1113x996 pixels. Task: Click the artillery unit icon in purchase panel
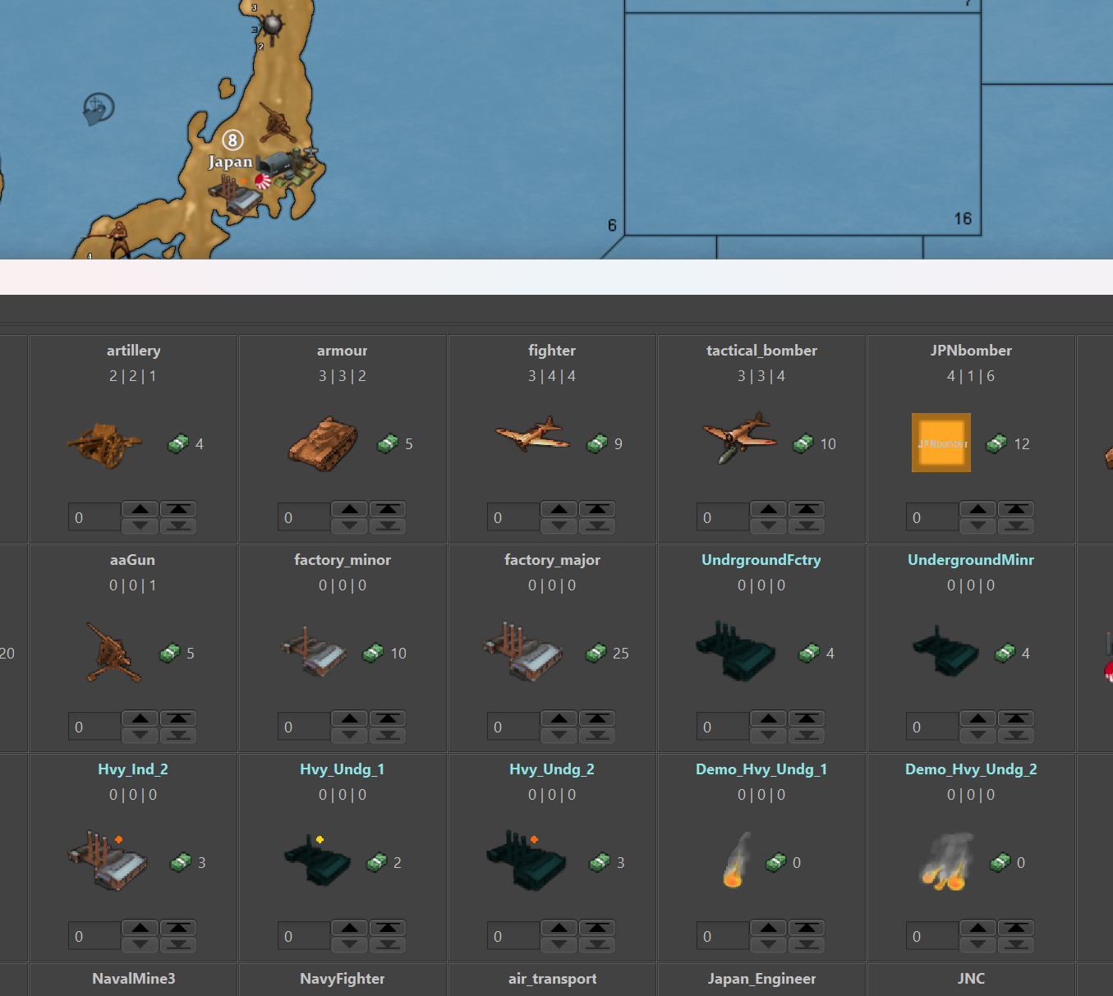tap(103, 444)
